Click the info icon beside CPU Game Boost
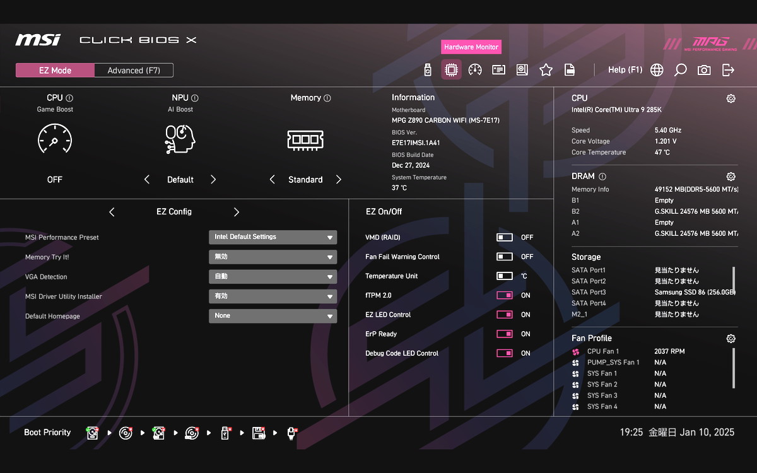This screenshot has height=473, width=757. click(69, 98)
